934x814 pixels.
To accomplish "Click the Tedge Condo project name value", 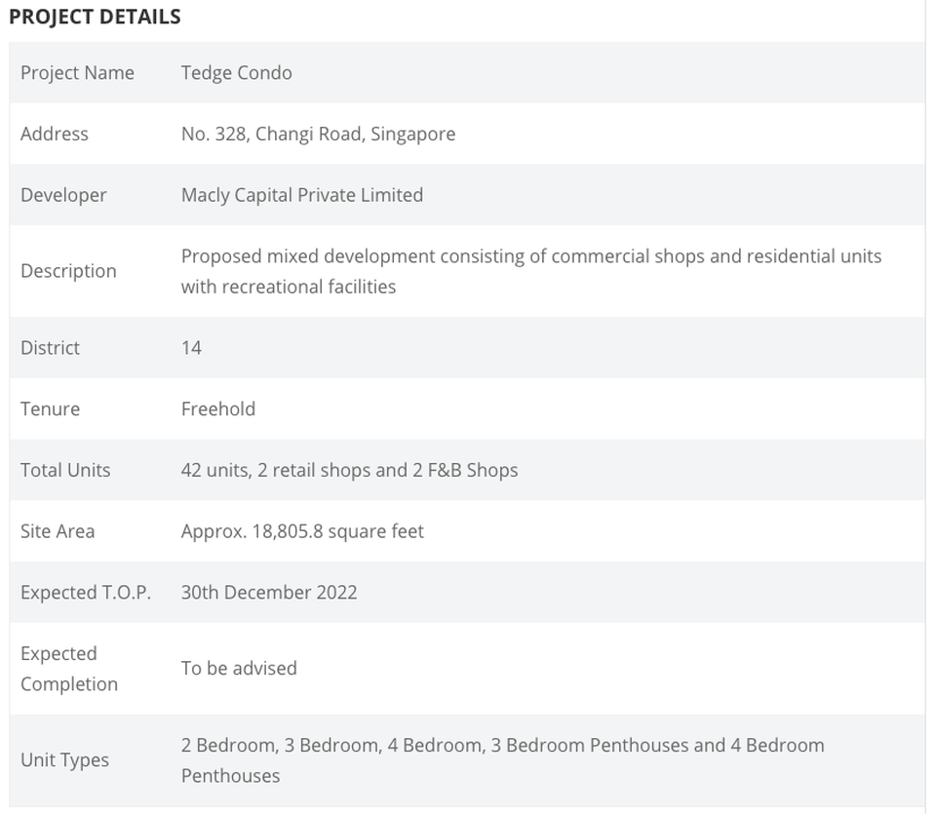I will (237, 73).
